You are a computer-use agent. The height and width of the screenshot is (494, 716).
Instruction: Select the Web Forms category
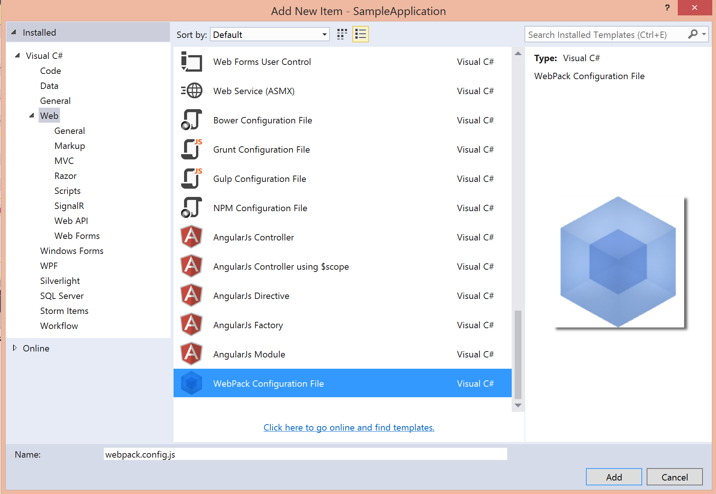point(77,236)
